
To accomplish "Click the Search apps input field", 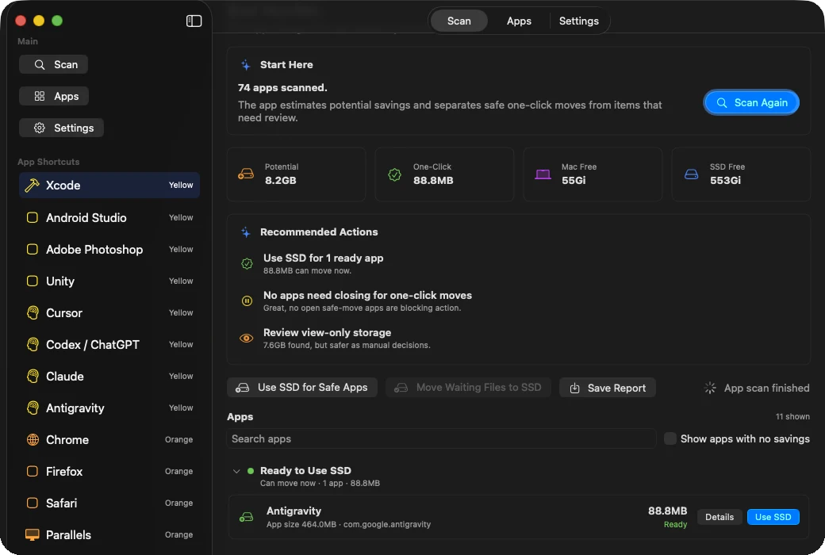I will coord(441,438).
